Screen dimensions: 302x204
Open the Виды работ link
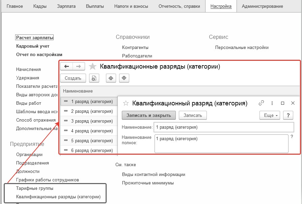click(29, 103)
